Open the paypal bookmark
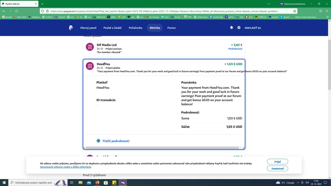This screenshot has width=331, height=186. pyautogui.click(x=273, y=17)
